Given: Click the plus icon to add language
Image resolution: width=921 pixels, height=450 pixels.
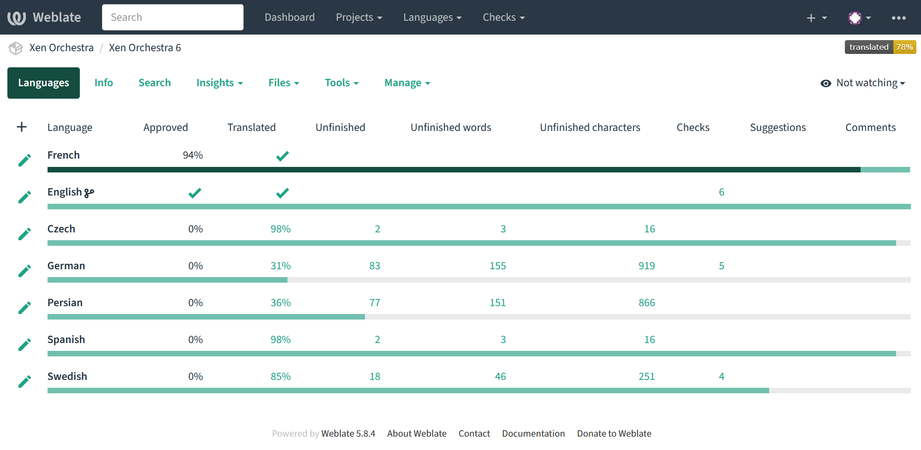Looking at the screenshot, I should [x=22, y=127].
